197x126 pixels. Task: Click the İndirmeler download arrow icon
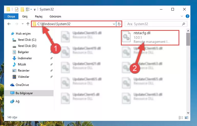coord(14,58)
